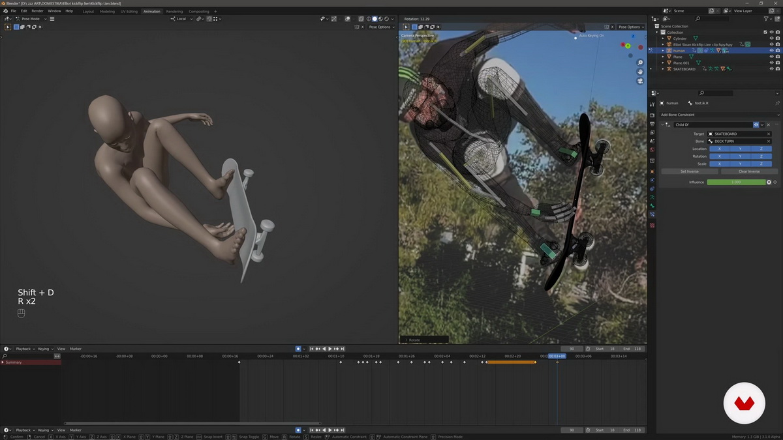Click the Clear Inverse button
783x440 pixels.
(x=748, y=171)
